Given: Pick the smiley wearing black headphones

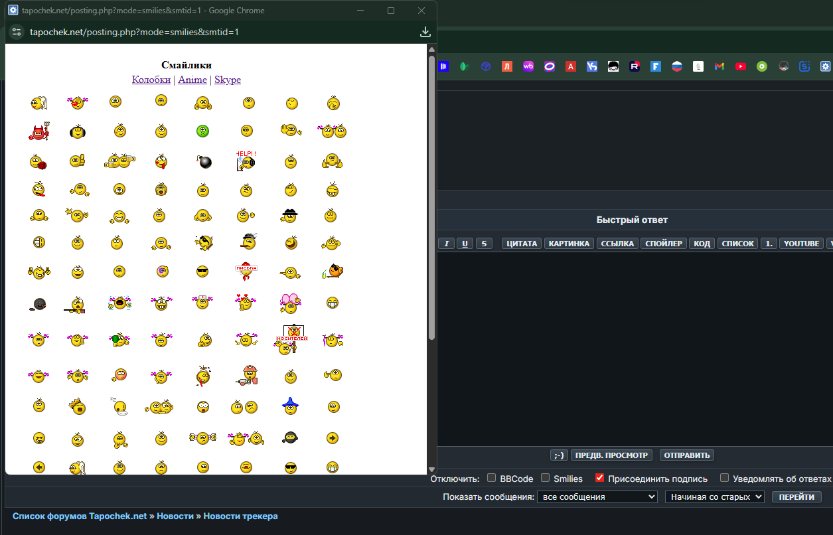Looking at the screenshot, I should click(78, 131).
